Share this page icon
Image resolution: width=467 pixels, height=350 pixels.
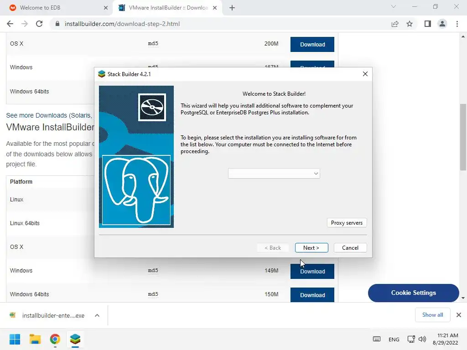[395, 24]
